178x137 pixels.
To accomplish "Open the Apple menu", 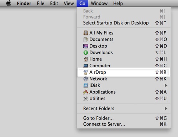I will [x=9, y=3].
